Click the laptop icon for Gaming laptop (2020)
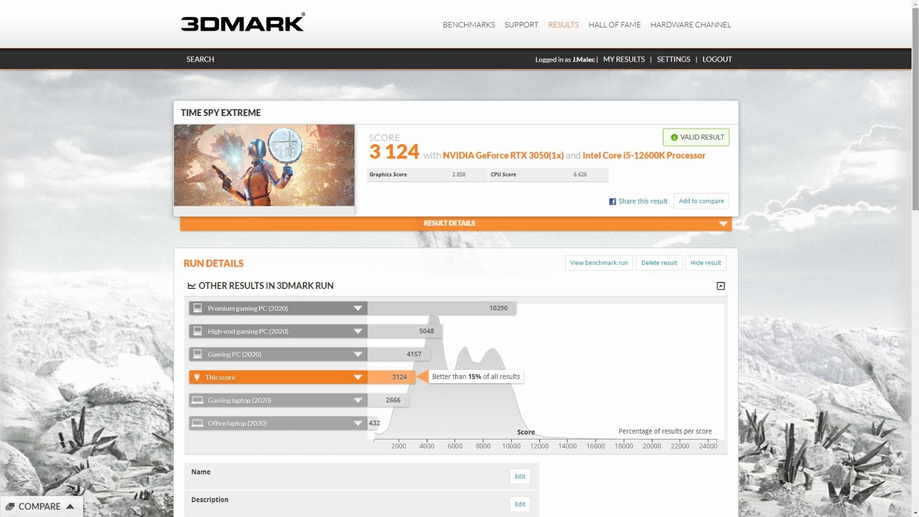The image size is (919, 517). 198,400
